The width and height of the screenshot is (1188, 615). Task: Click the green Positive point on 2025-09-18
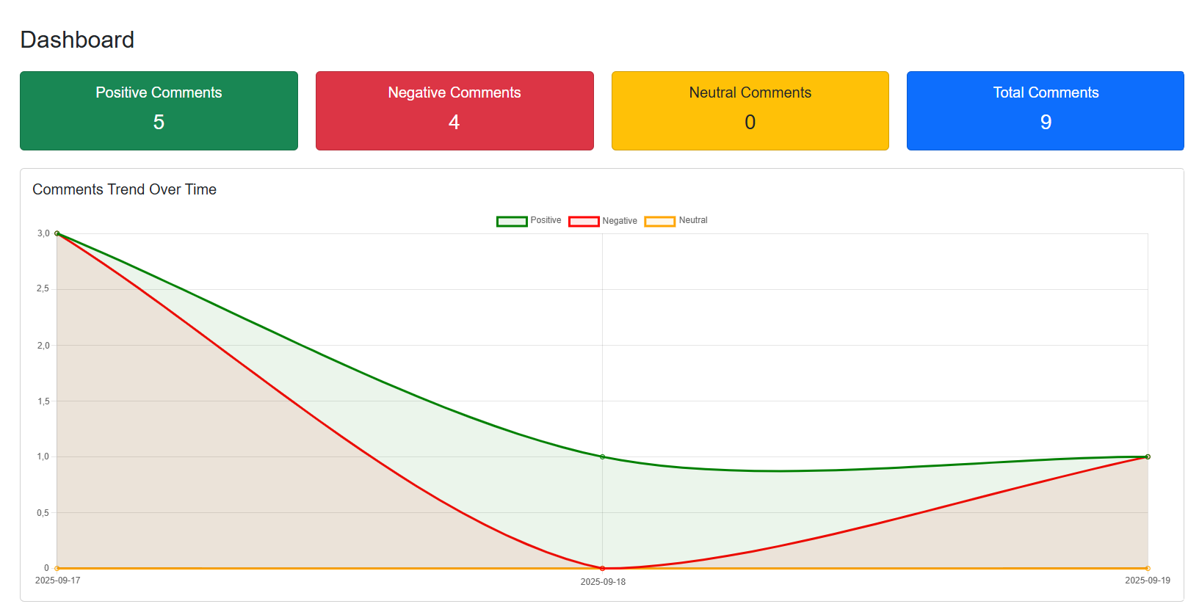(603, 457)
